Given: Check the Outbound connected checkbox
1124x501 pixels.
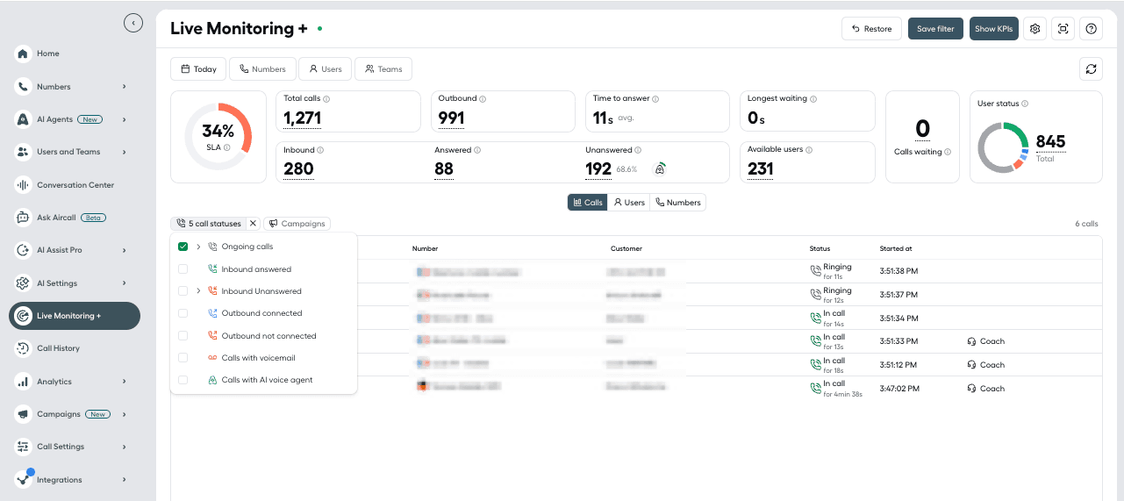Looking at the screenshot, I should (183, 313).
